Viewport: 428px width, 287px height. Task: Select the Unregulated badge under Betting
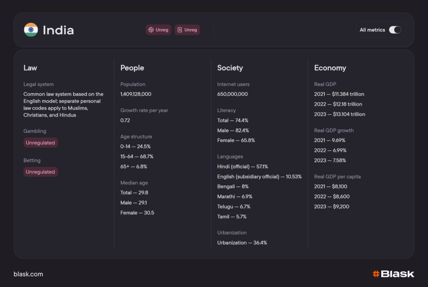[x=41, y=172]
